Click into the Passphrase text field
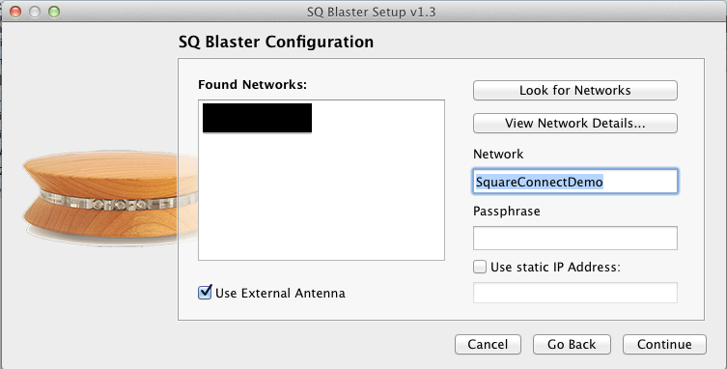This screenshot has width=727, height=369. [574, 238]
